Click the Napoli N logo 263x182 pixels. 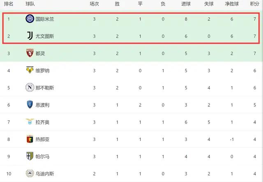pos(30,88)
